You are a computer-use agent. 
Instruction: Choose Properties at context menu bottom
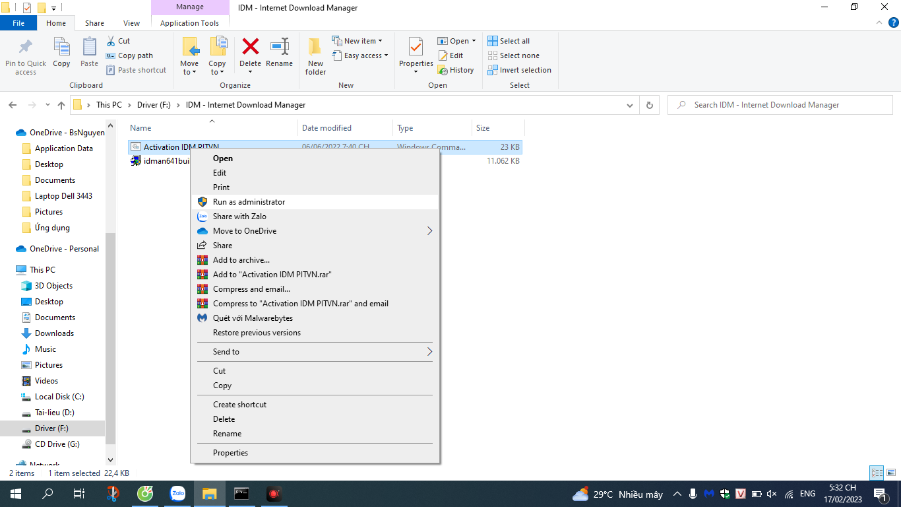pyautogui.click(x=315, y=453)
